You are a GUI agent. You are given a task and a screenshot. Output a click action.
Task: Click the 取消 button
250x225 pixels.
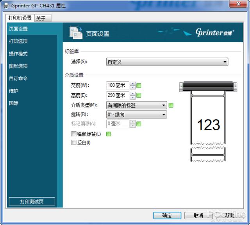[x=198, y=216]
